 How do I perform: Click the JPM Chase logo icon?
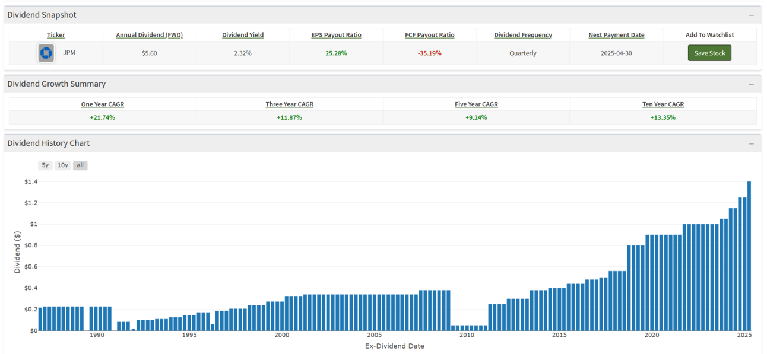coord(46,53)
